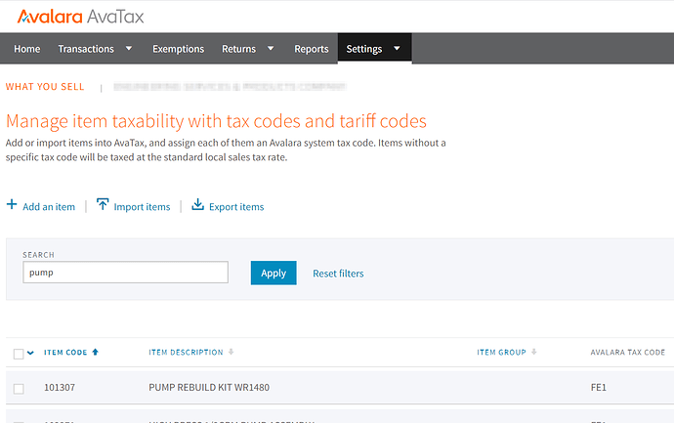Click the Apply button

274,273
